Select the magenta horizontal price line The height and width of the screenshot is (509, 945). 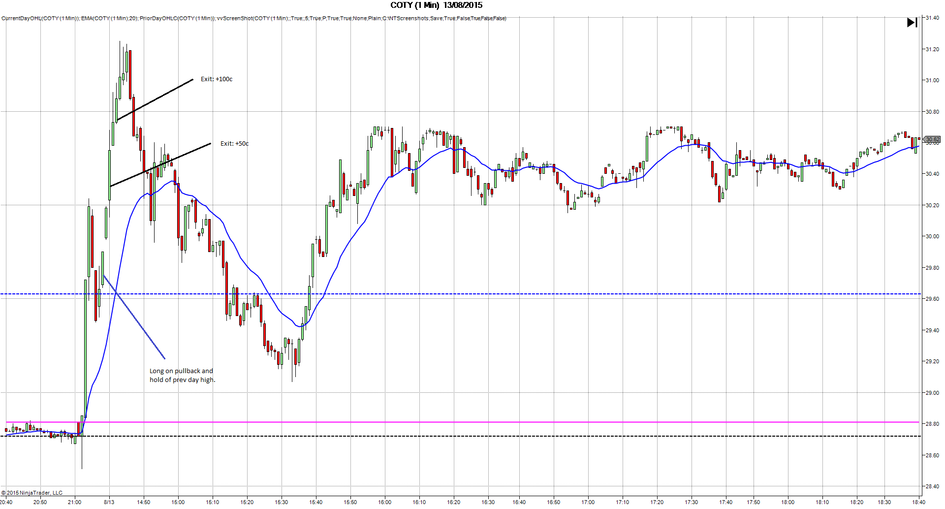(463, 422)
